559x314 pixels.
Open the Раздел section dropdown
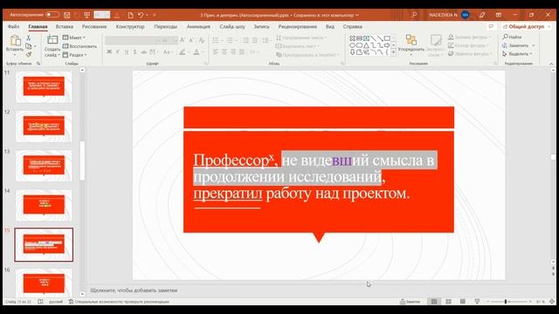point(75,55)
